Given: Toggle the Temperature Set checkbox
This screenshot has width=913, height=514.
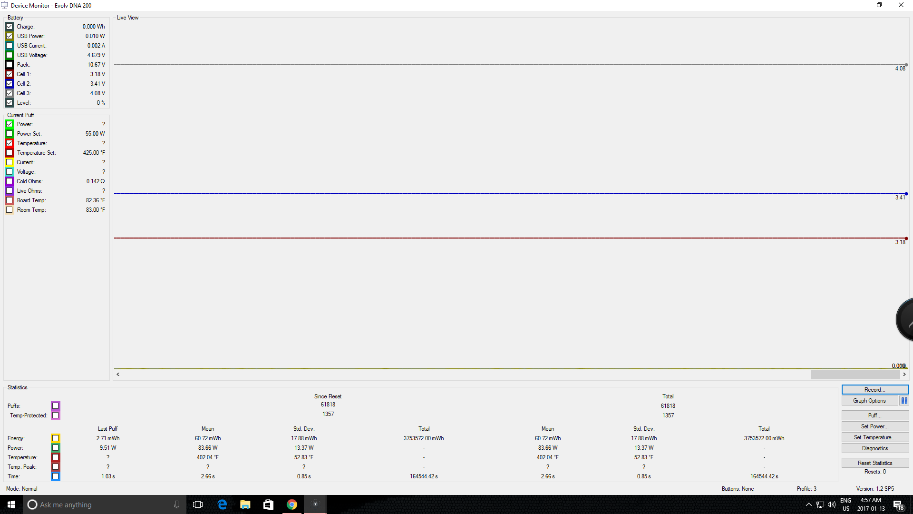Looking at the screenshot, I should click(x=10, y=153).
